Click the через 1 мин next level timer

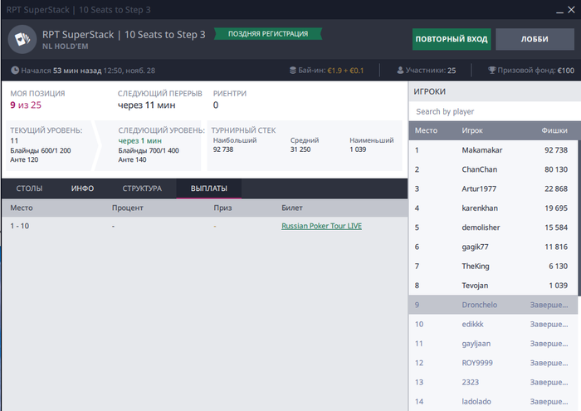pyautogui.click(x=139, y=141)
